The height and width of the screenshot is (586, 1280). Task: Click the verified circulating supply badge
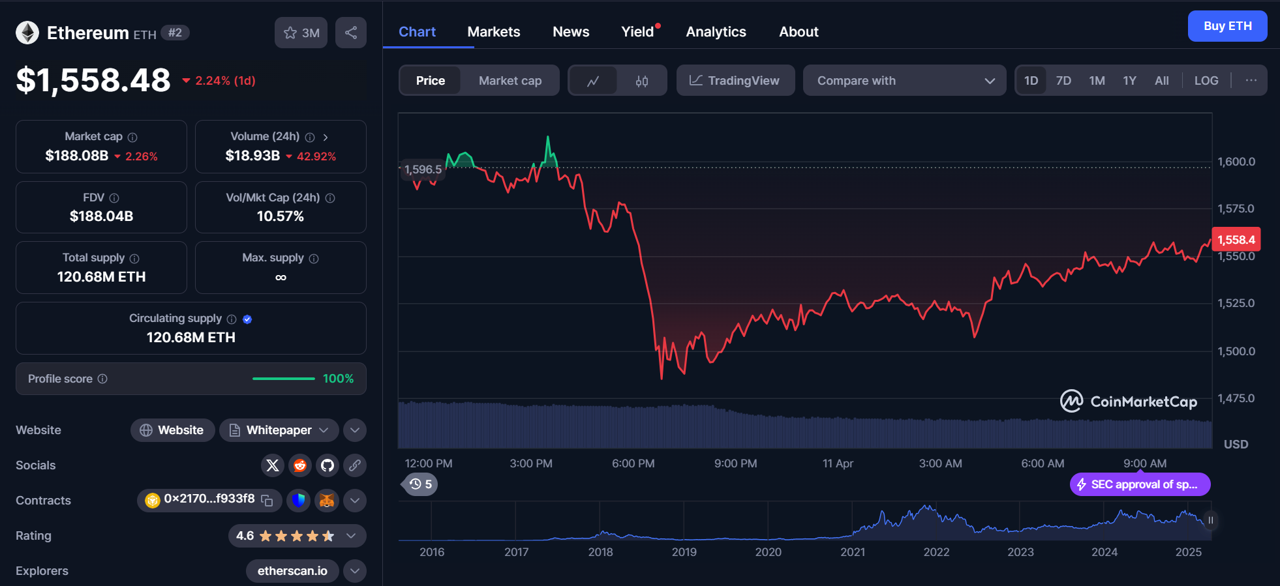tap(247, 319)
